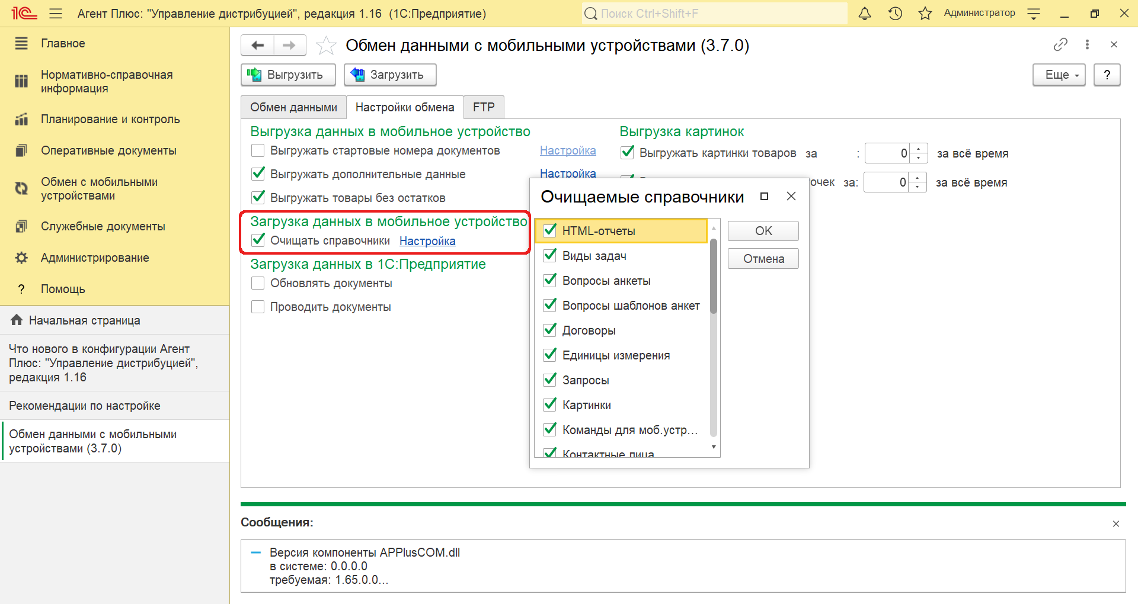Open the 1C main menu hamburger icon
Image resolution: width=1138 pixels, height=604 pixels.
coord(56,13)
